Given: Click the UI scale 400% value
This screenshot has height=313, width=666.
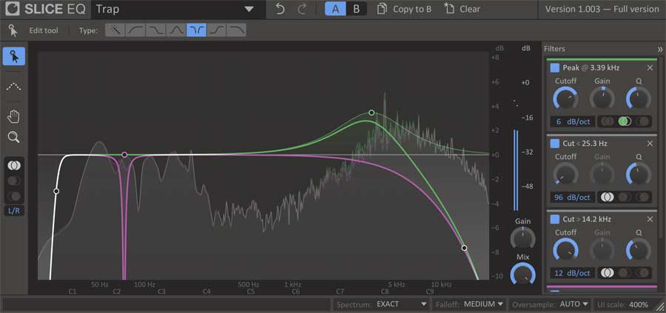Looking at the screenshot, I should coord(639,305).
